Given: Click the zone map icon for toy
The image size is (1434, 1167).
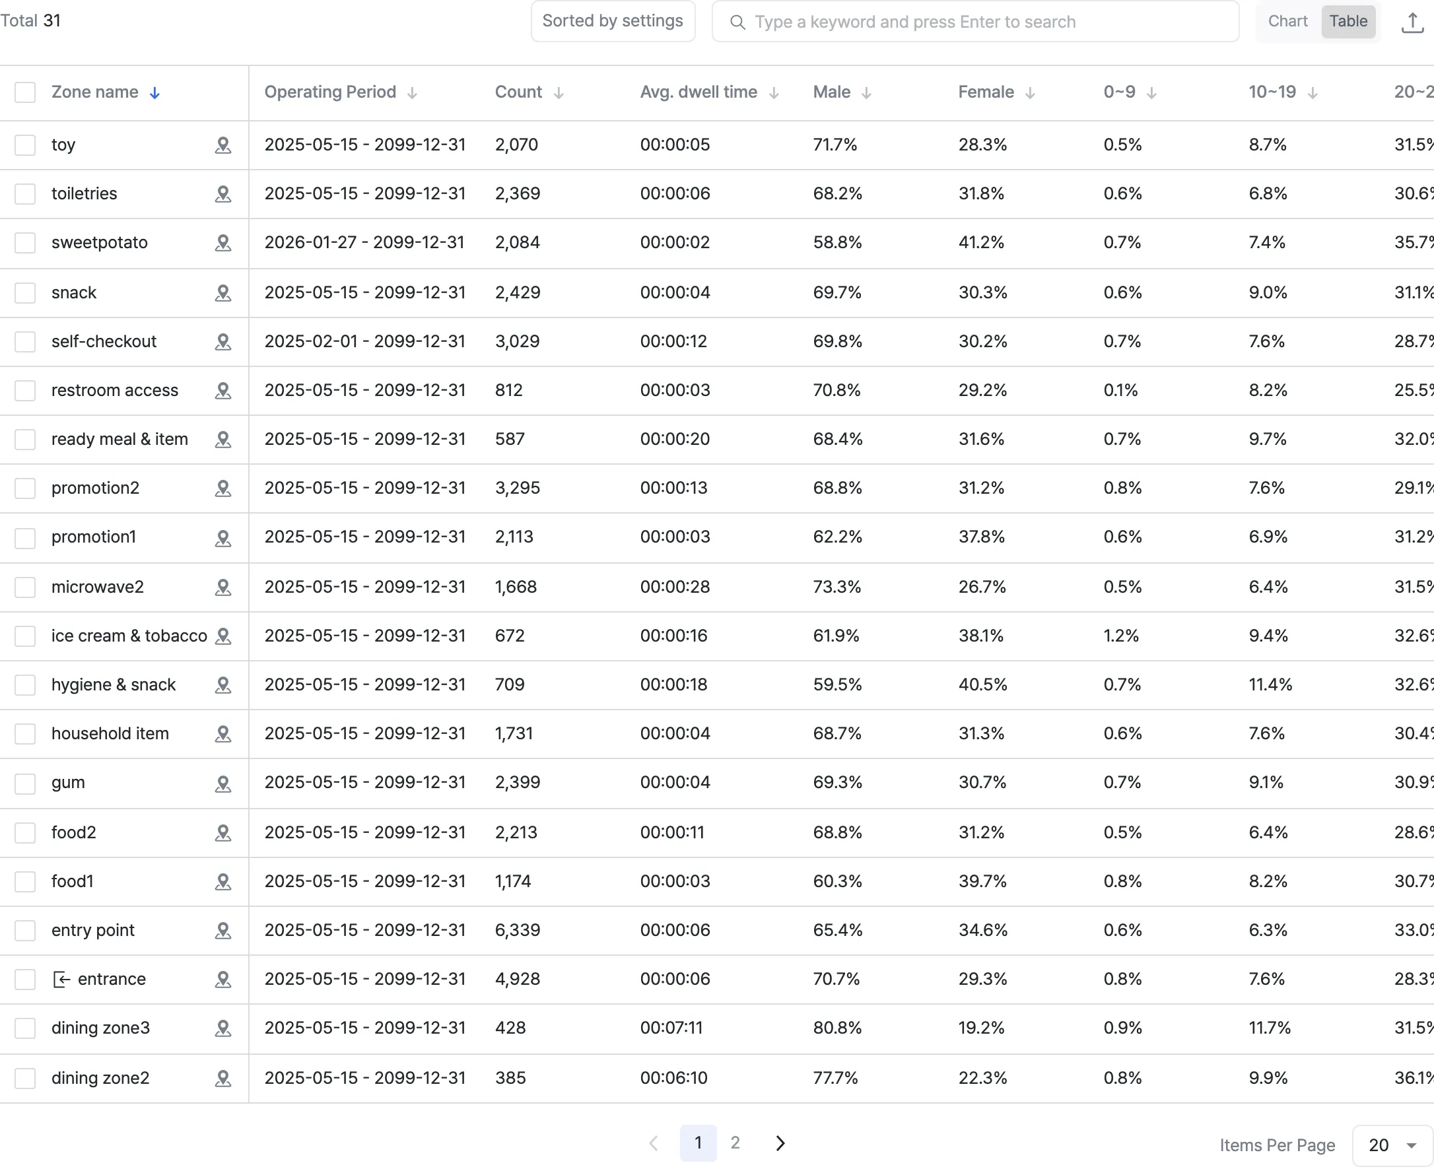Looking at the screenshot, I should (x=222, y=145).
